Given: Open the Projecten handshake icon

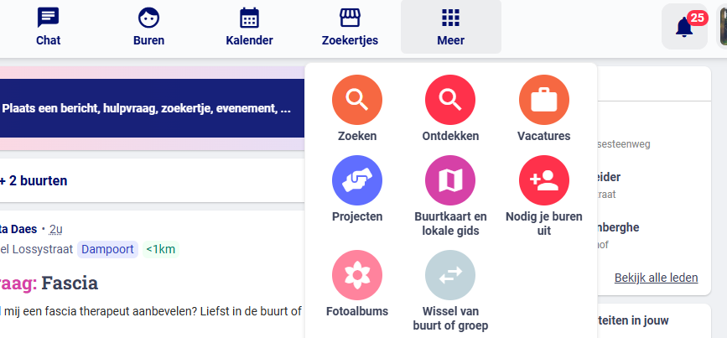Looking at the screenshot, I should pos(357,179).
